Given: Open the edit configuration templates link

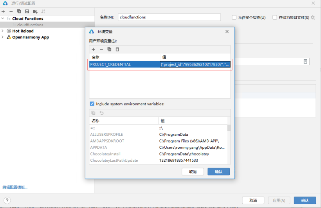Looking at the screenshot, I should (x=15, y=187).
